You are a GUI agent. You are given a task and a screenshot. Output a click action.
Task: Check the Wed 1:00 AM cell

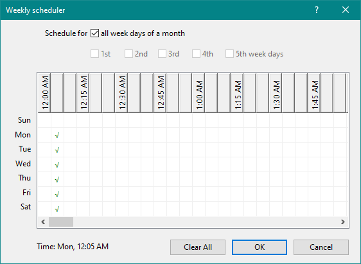click(x=198, y=164)
